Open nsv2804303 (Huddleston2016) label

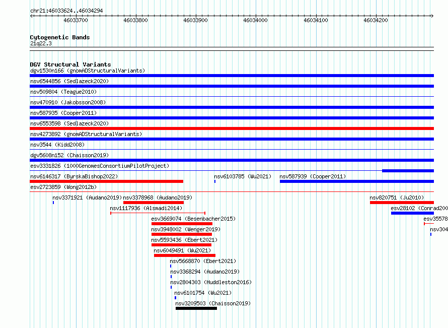(211, 282)
